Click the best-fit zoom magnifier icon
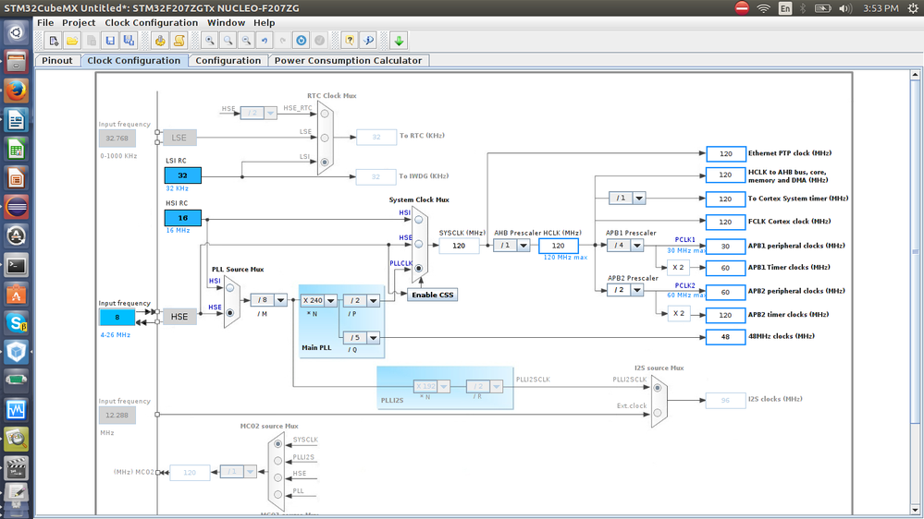Screen dimensions: 924x519 tap(228, 41)
